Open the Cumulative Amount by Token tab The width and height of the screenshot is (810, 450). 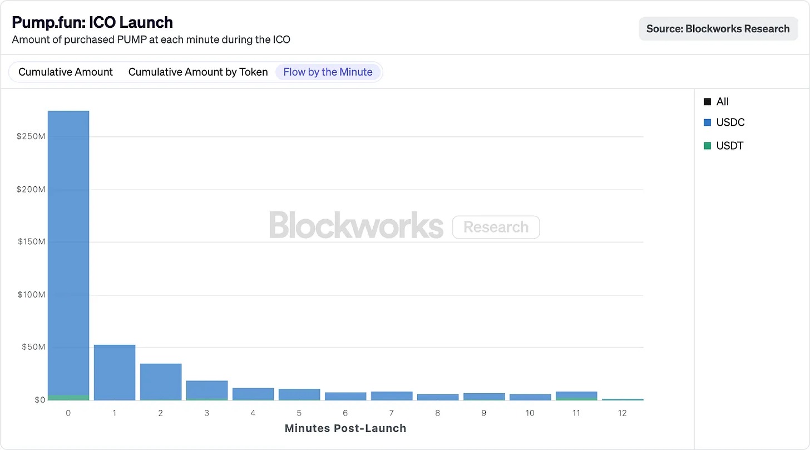point(198,72)
